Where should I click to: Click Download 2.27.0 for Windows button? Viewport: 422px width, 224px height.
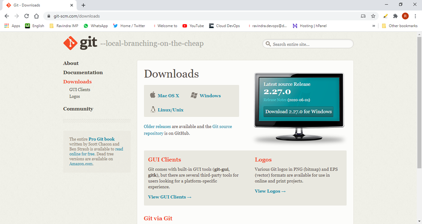coord(298,112)
